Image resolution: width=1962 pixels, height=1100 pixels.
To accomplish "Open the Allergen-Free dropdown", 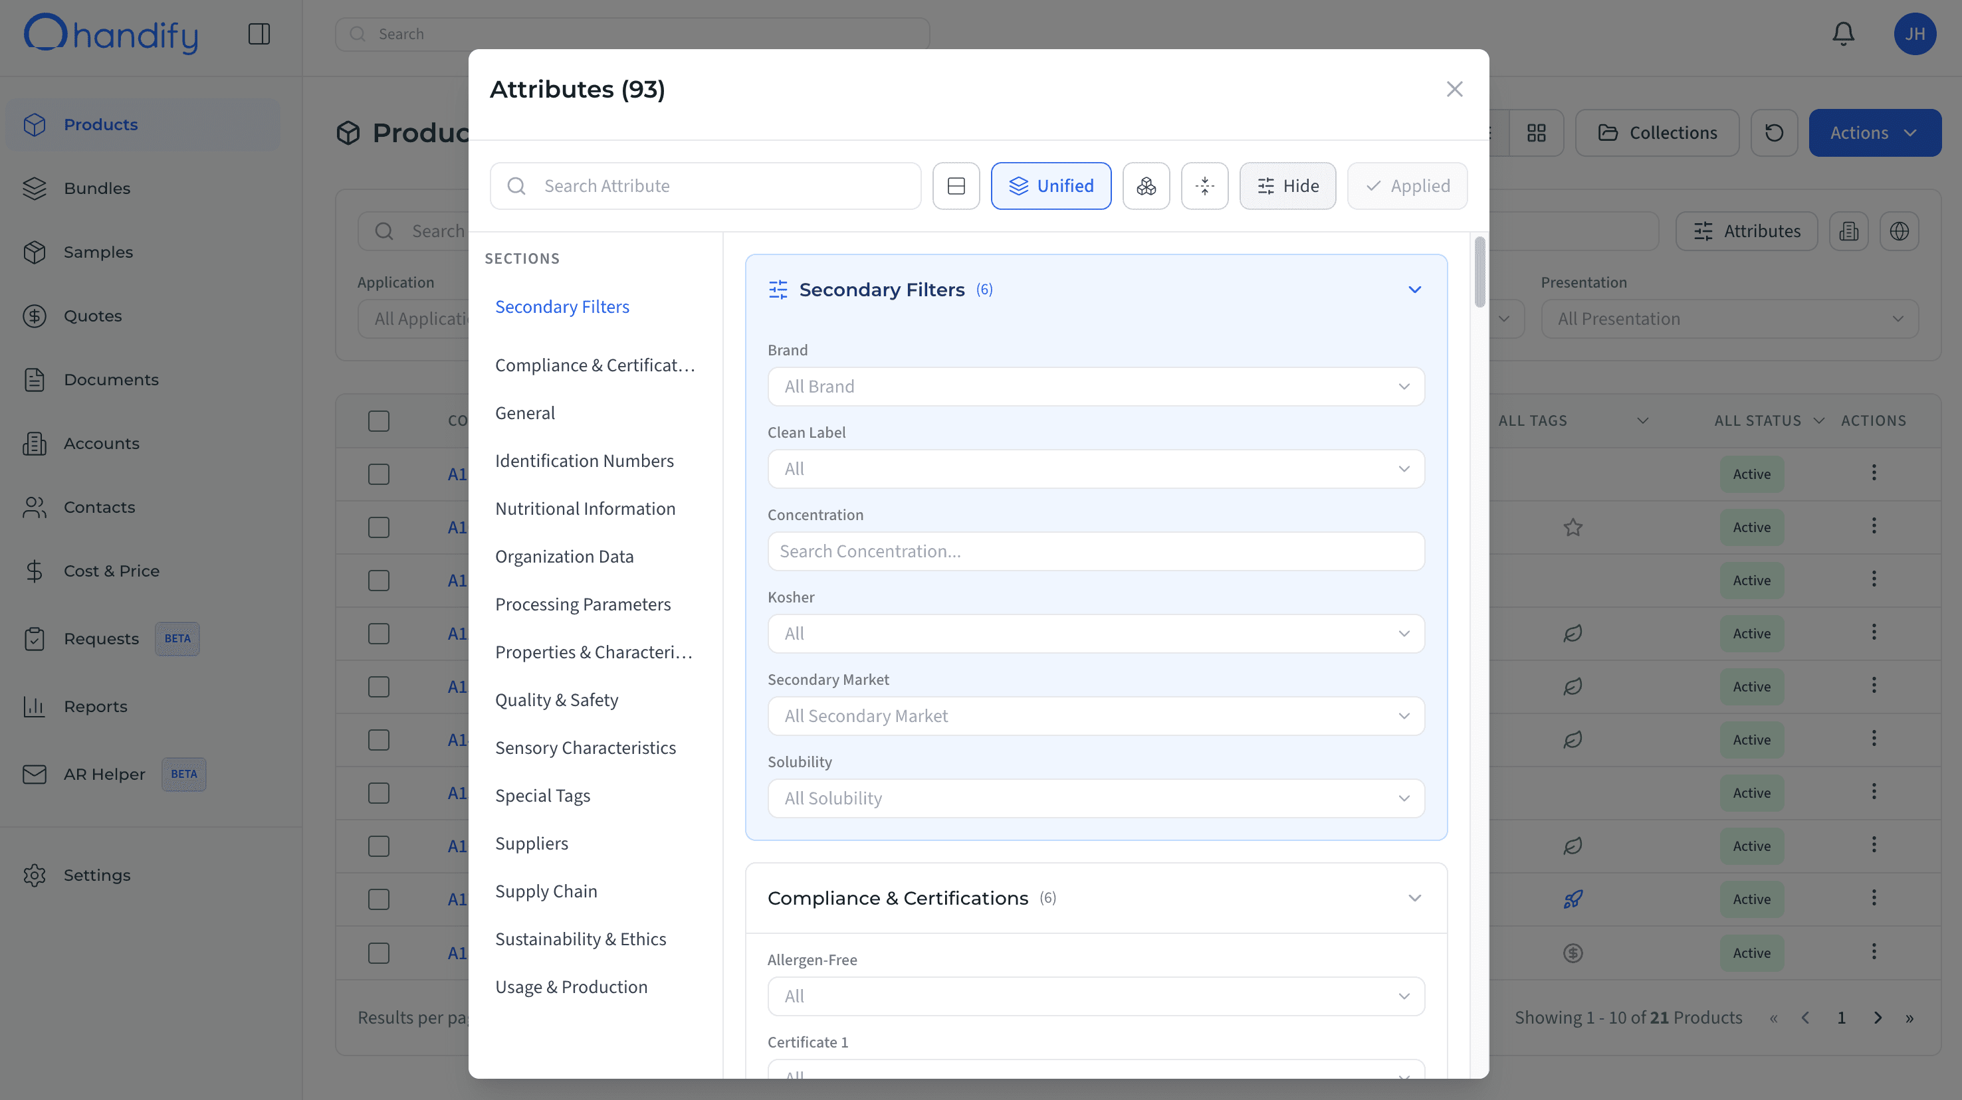I will (x=1095, y=996).
